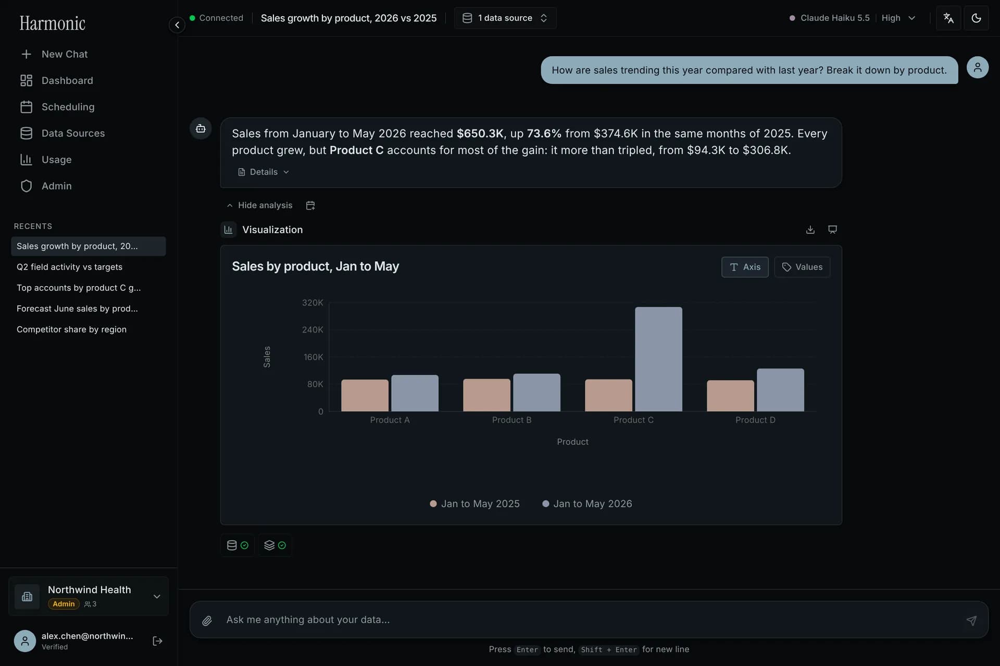Collapse with Hide analysis
The width and height of the screenshot is (1000, 666).
pyautogui.click(x=260, y=206)
